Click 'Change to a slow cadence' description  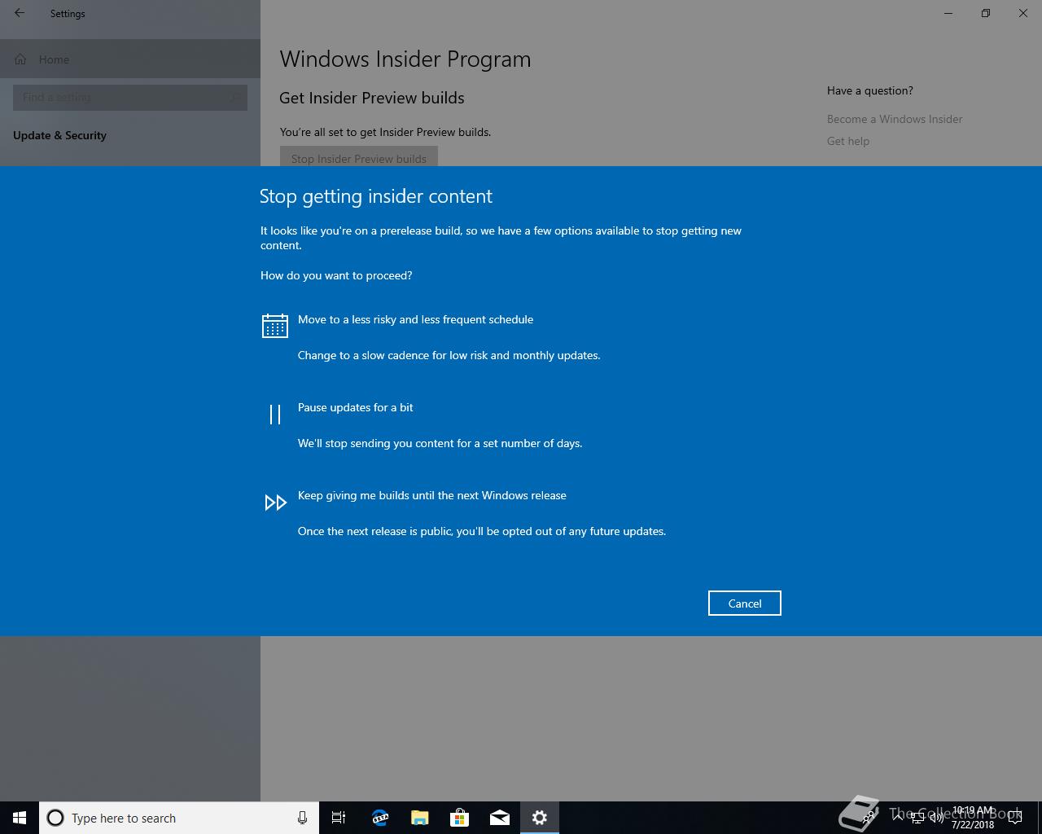449,355
